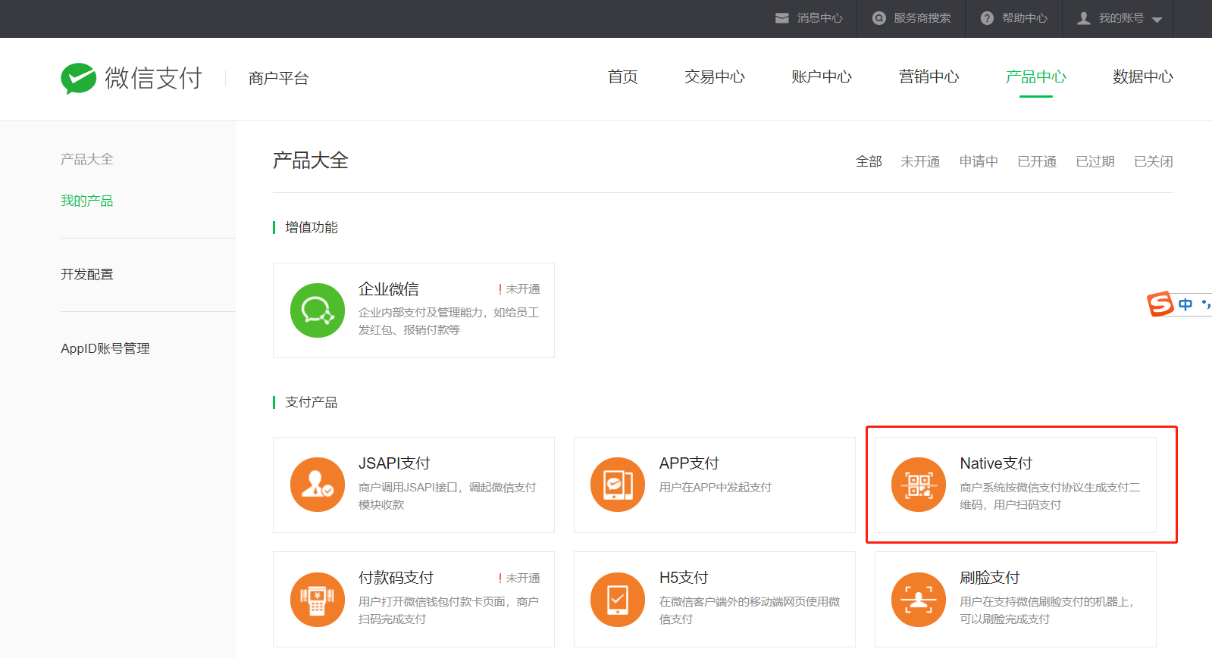Switch to the 账户中心 tab

pos(822,77)
